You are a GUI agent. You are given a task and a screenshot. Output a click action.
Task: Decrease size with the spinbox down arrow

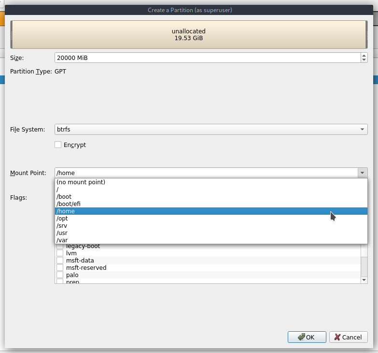[x=364, y=60]
